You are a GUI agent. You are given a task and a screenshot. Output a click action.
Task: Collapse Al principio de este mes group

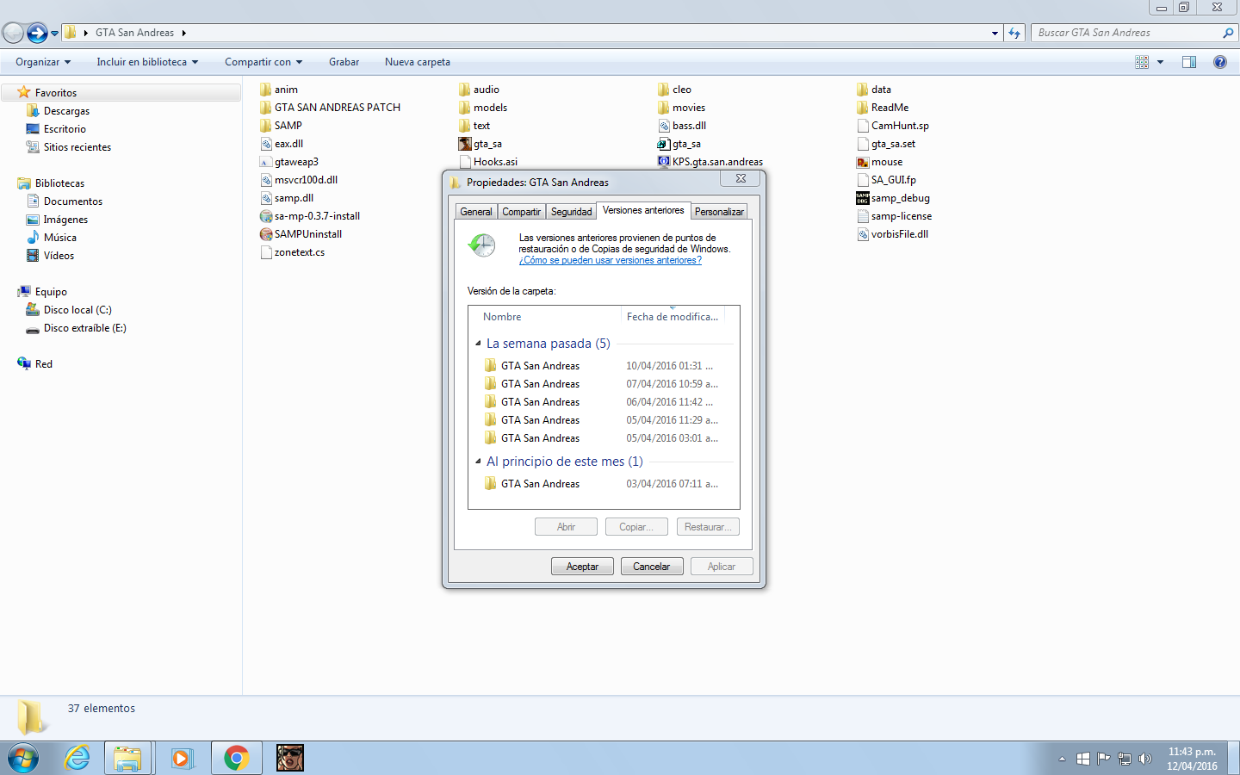click(x=478, y=462)
